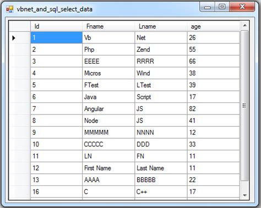Select the age cell '66'
Image resolution: width=261 pixels, height=208 pixels.
pyautogui.click(x=213, y=61)
